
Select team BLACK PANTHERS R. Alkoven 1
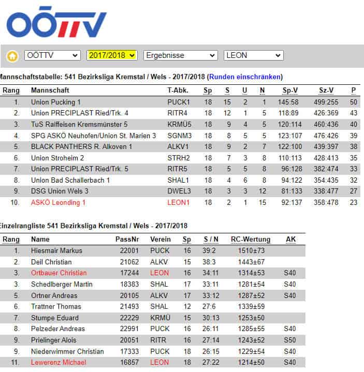point(81,146)
